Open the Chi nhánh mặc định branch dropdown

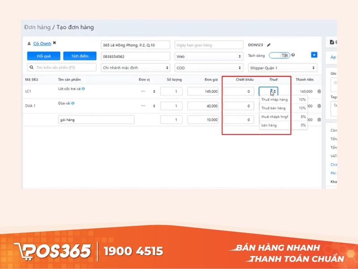point(136,68)
